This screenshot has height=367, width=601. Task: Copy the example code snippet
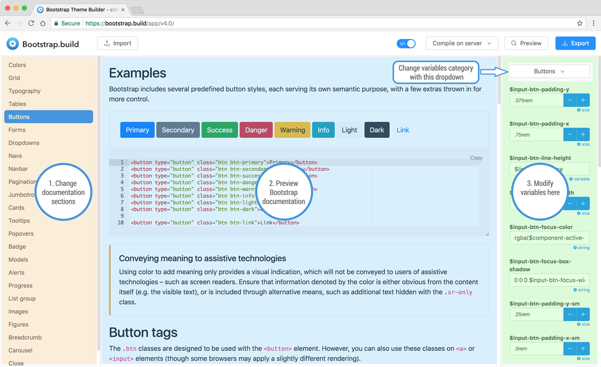476,158
